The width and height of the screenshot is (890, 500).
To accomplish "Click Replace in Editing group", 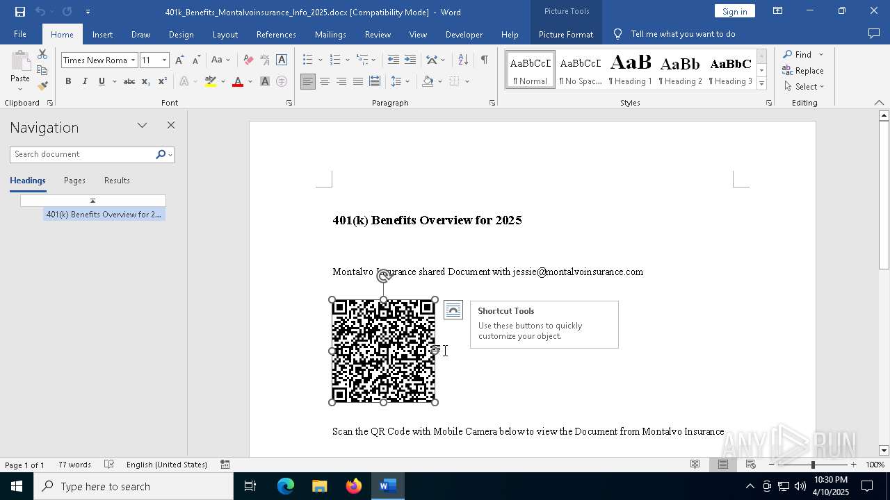I will (803, 71).
